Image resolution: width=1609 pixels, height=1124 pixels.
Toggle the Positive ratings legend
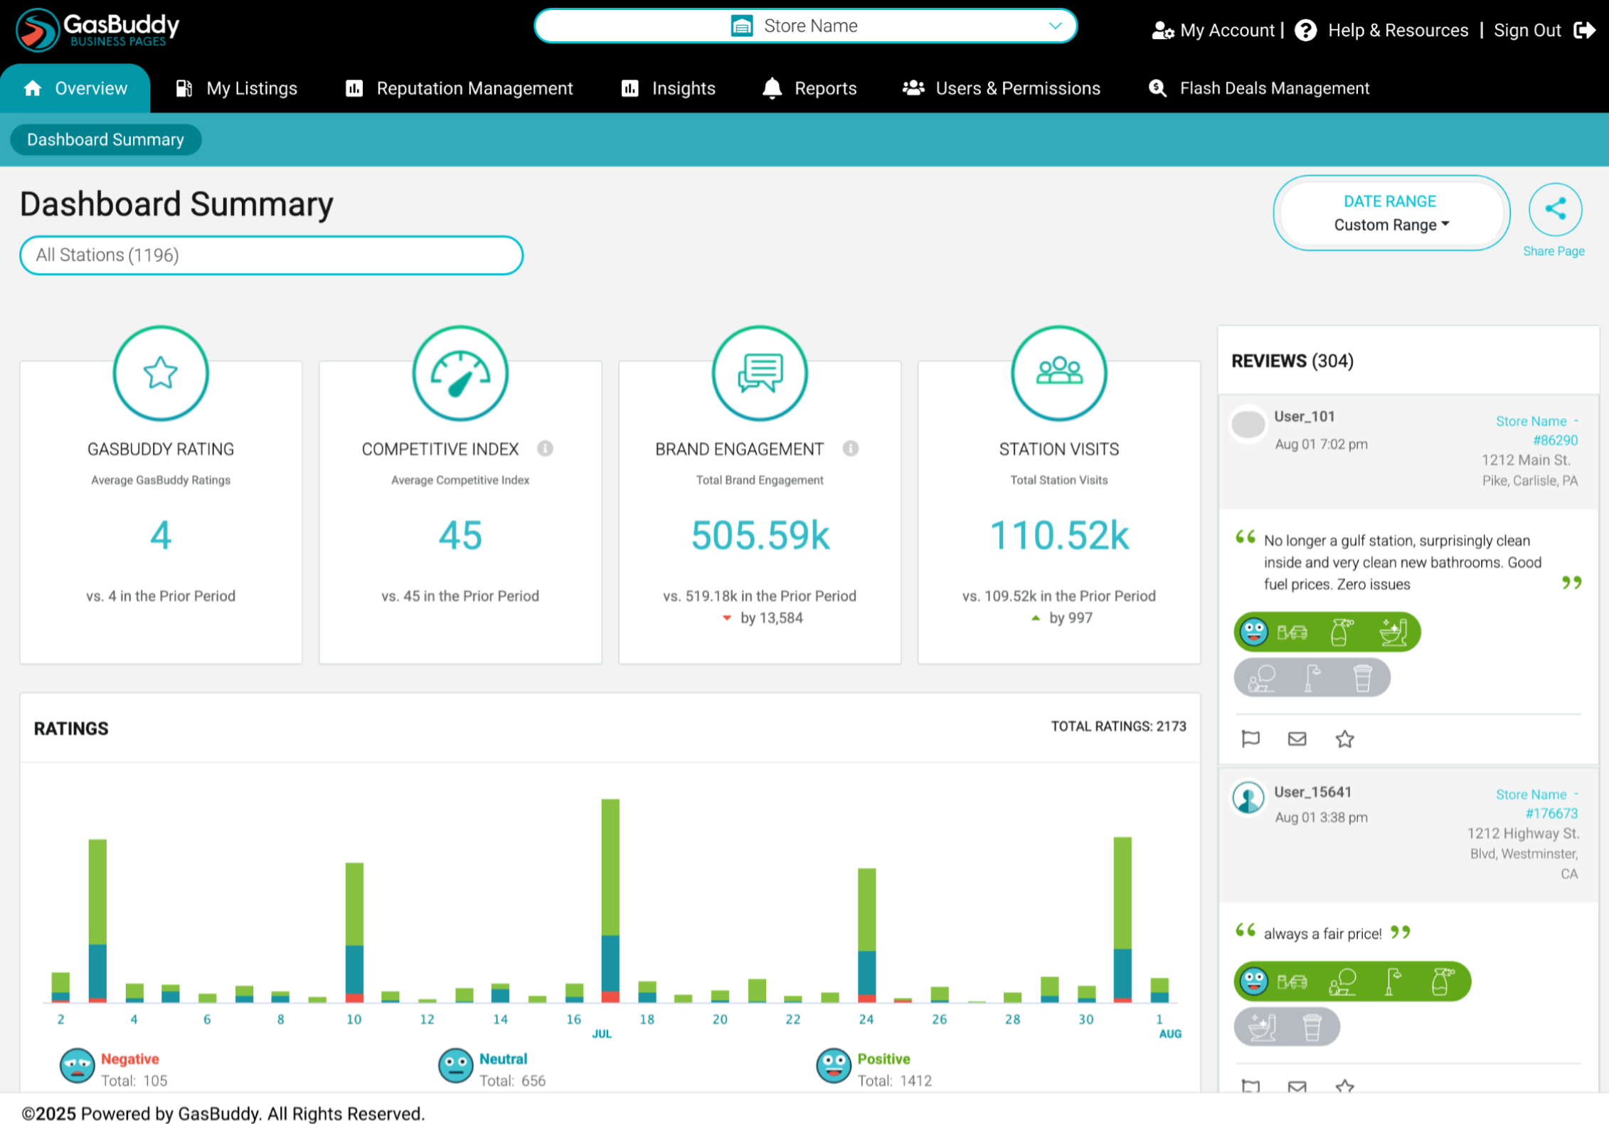pos(883,1059)
